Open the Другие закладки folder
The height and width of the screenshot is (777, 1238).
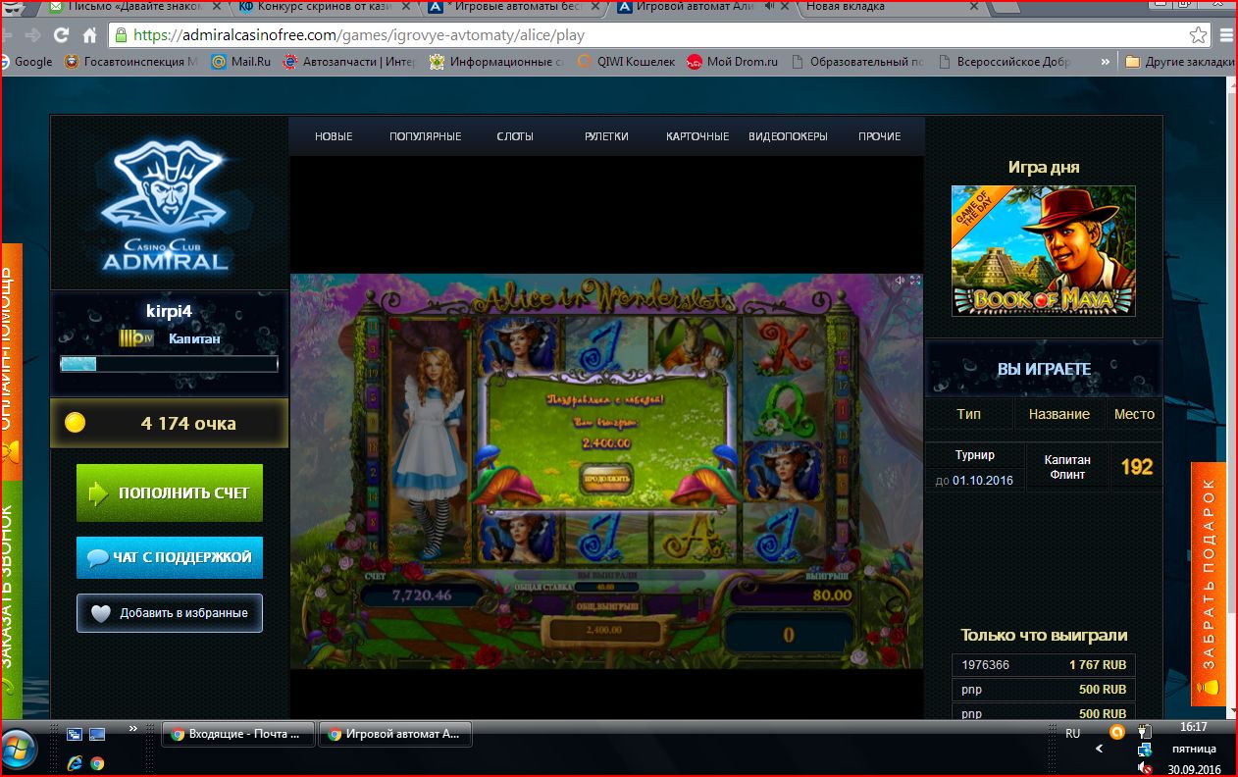[1180, 61]
